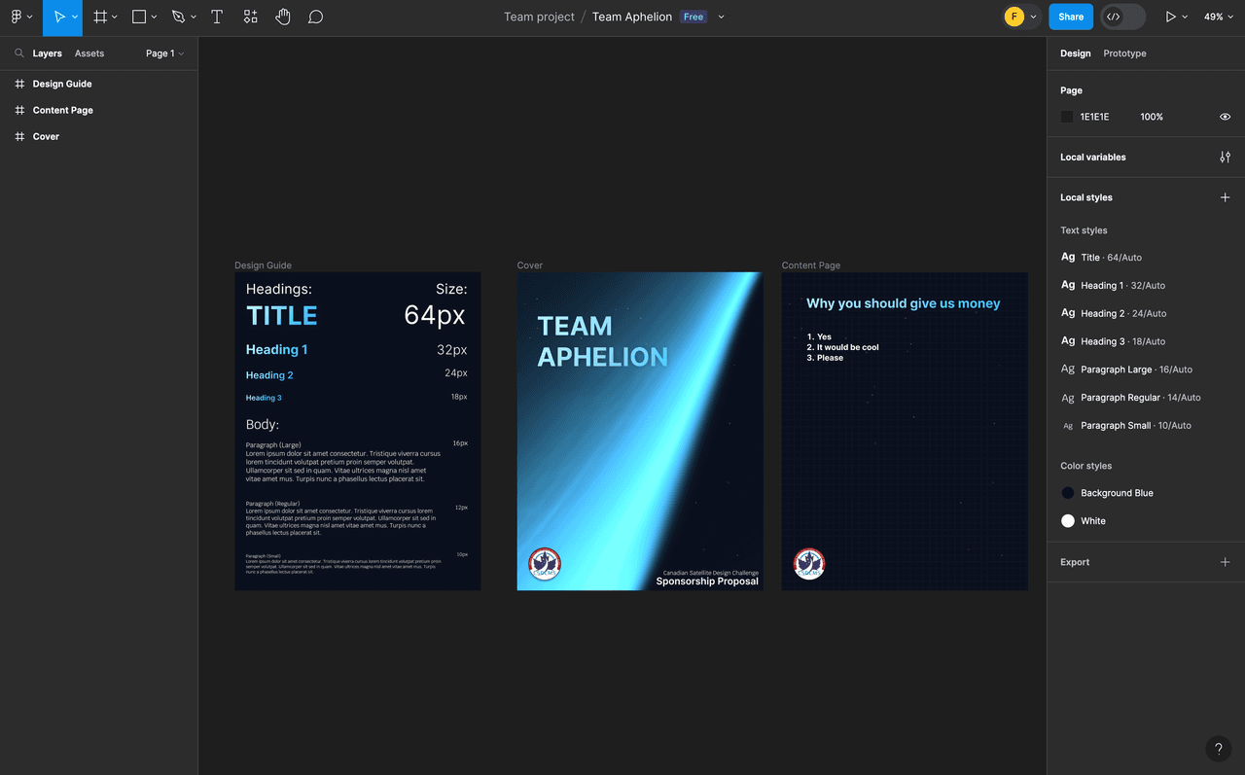Open the Resources tool
Screen dimensions: 1245x775
250,17
